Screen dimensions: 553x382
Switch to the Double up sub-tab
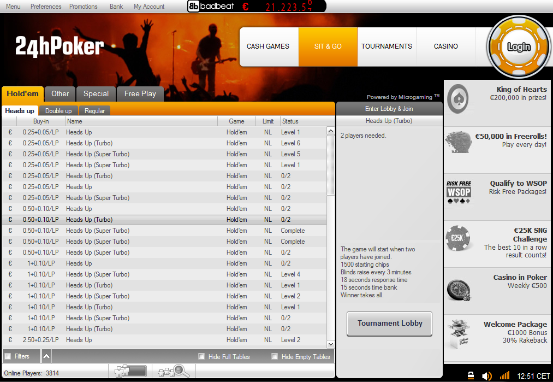(x=58, y=111)
